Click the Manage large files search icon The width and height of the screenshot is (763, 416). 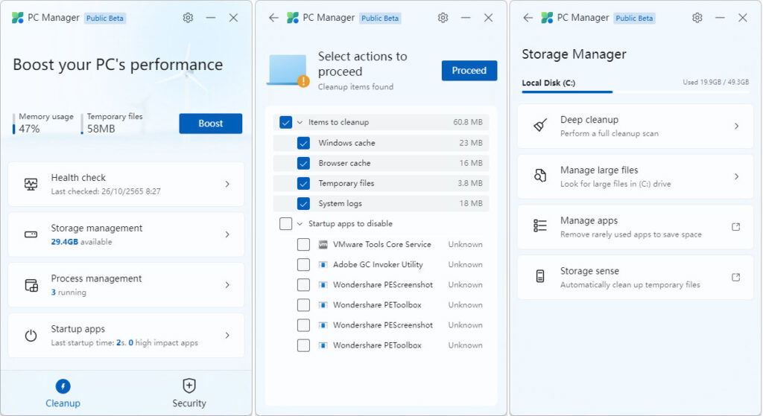click(540, 176)
